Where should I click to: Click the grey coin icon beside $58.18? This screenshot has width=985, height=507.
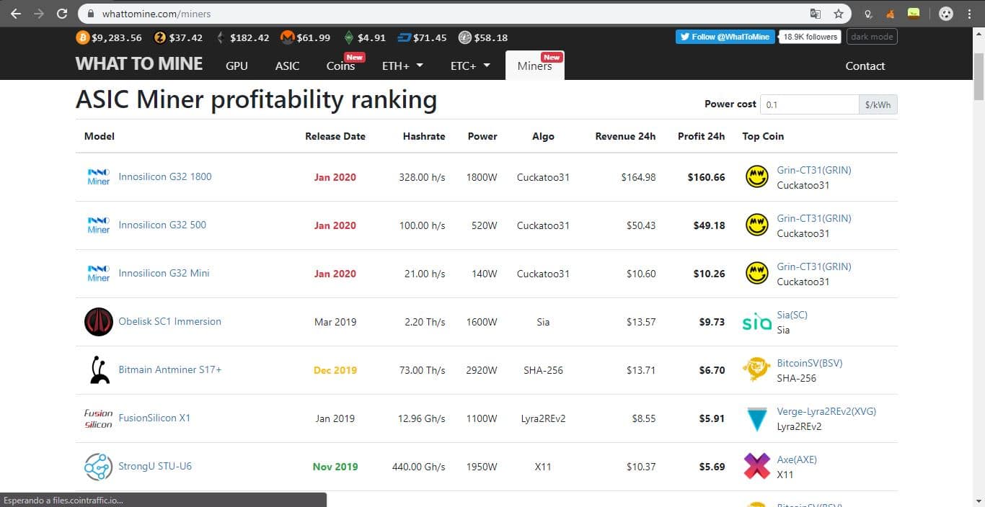[465, 37]
